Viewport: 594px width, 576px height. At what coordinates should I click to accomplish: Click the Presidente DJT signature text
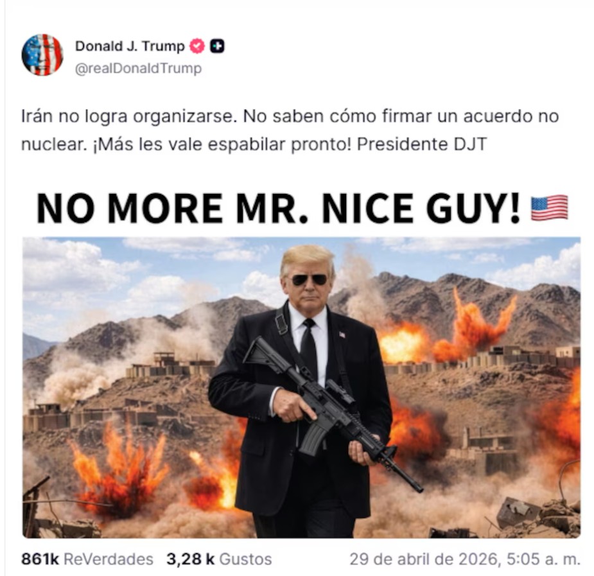point(422,144)
